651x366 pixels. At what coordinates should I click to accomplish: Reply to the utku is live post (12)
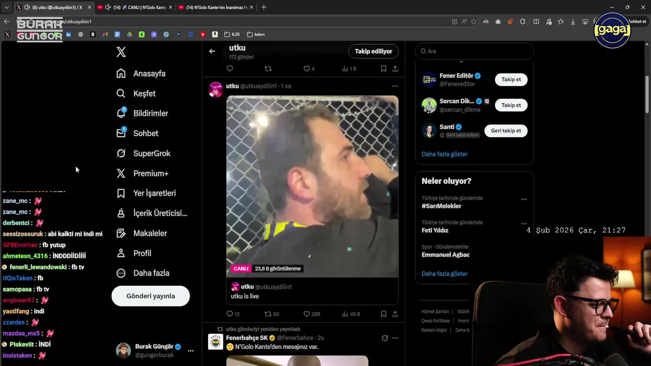point(233,314)
